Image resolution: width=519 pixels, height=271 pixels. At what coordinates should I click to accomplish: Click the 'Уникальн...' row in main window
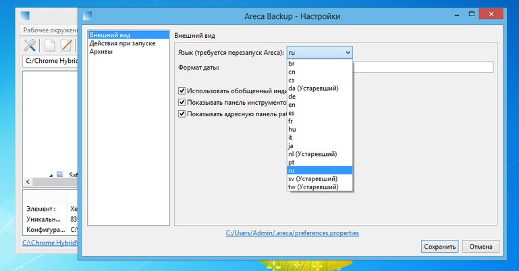tap(51, 219)
